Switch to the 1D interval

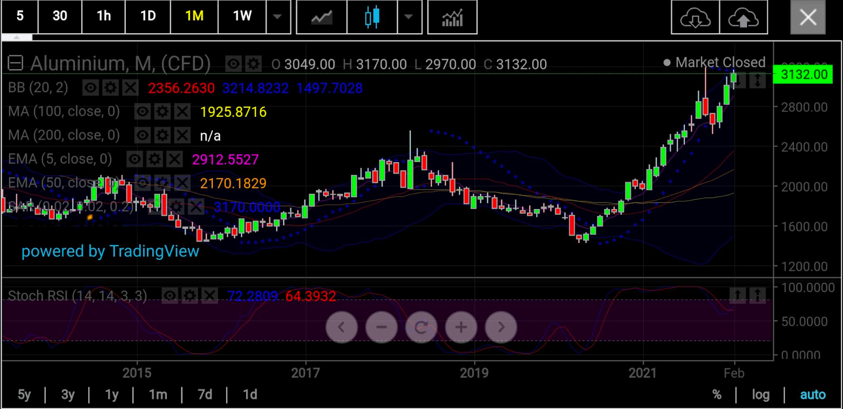pos(148,16)
